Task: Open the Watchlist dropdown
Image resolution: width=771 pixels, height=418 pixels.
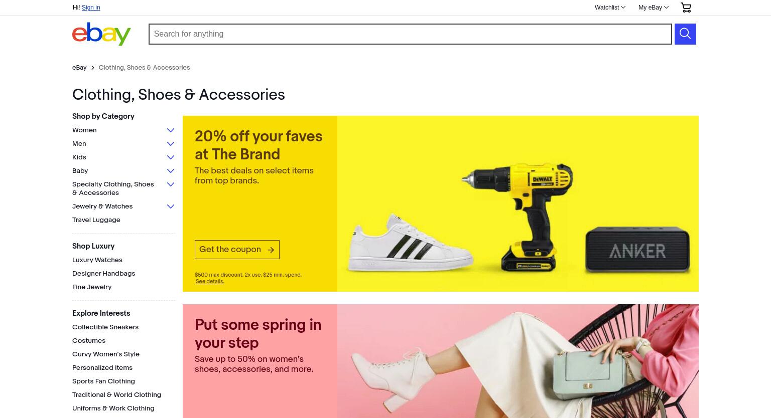Action: pyautogui.click(x=610, y=8)
